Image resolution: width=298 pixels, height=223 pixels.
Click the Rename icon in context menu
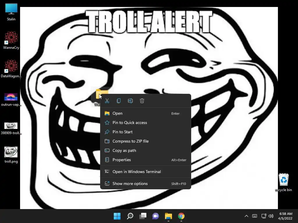pyautogui.click(x=130, y=101)
